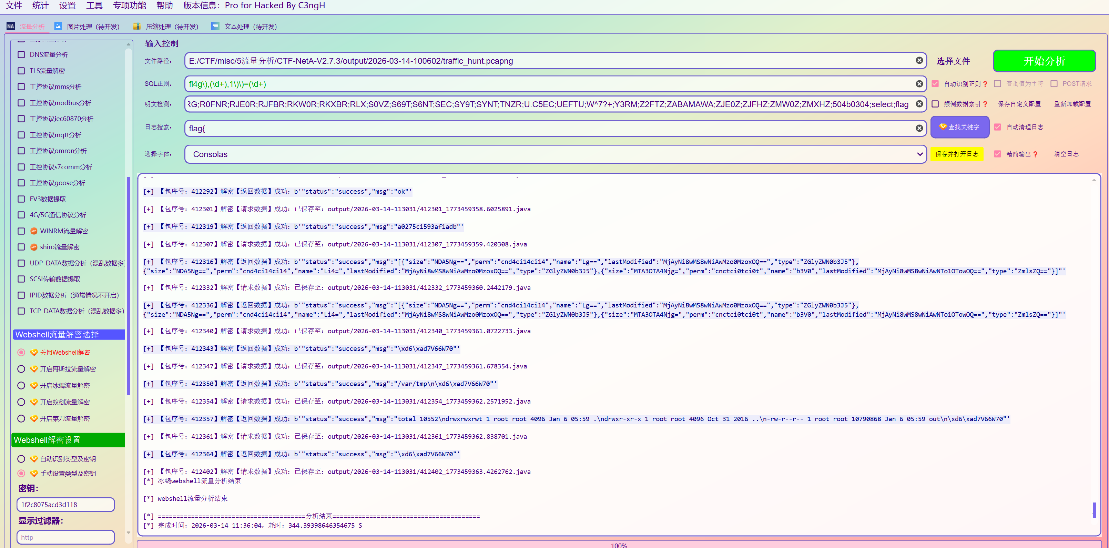This screenshot has width=1109, height=548.
Task: Switch to the 文本处理 tab
Action: pos(250,27)
